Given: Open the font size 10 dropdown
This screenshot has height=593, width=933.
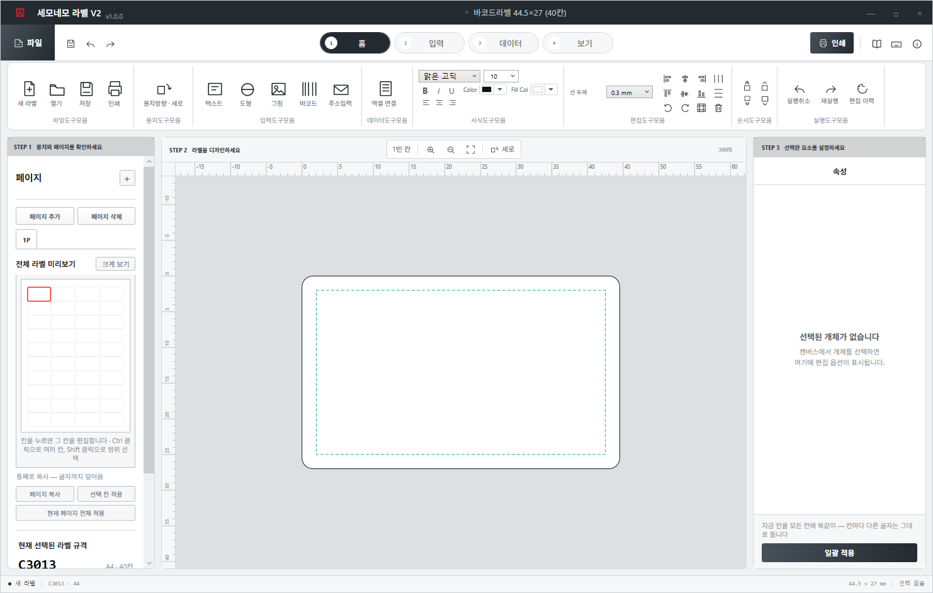Looking at the screenshot, I should click(x=501, y=76).
